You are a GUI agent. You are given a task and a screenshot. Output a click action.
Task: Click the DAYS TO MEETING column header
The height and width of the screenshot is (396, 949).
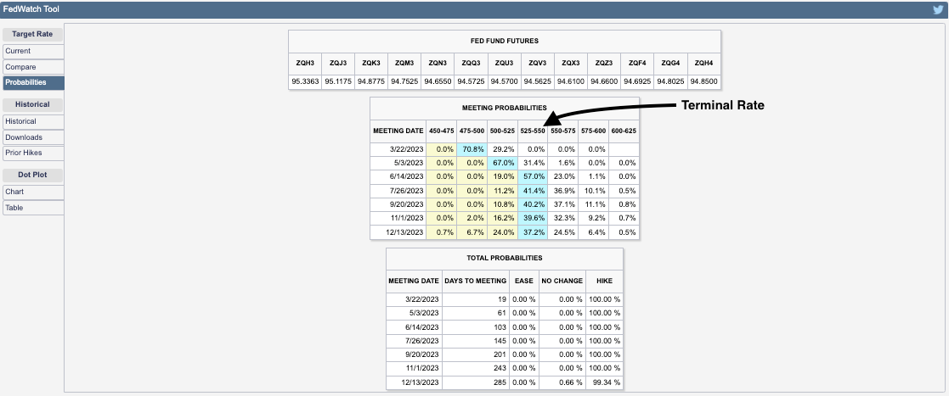475,281
